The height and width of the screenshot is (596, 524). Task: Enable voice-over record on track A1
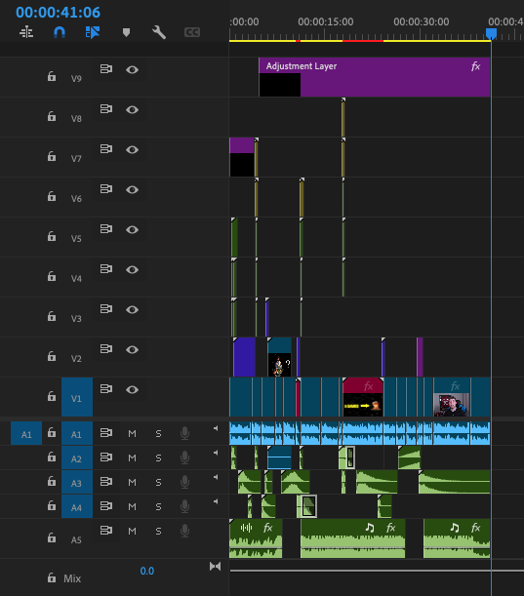[x=184, y=433]
